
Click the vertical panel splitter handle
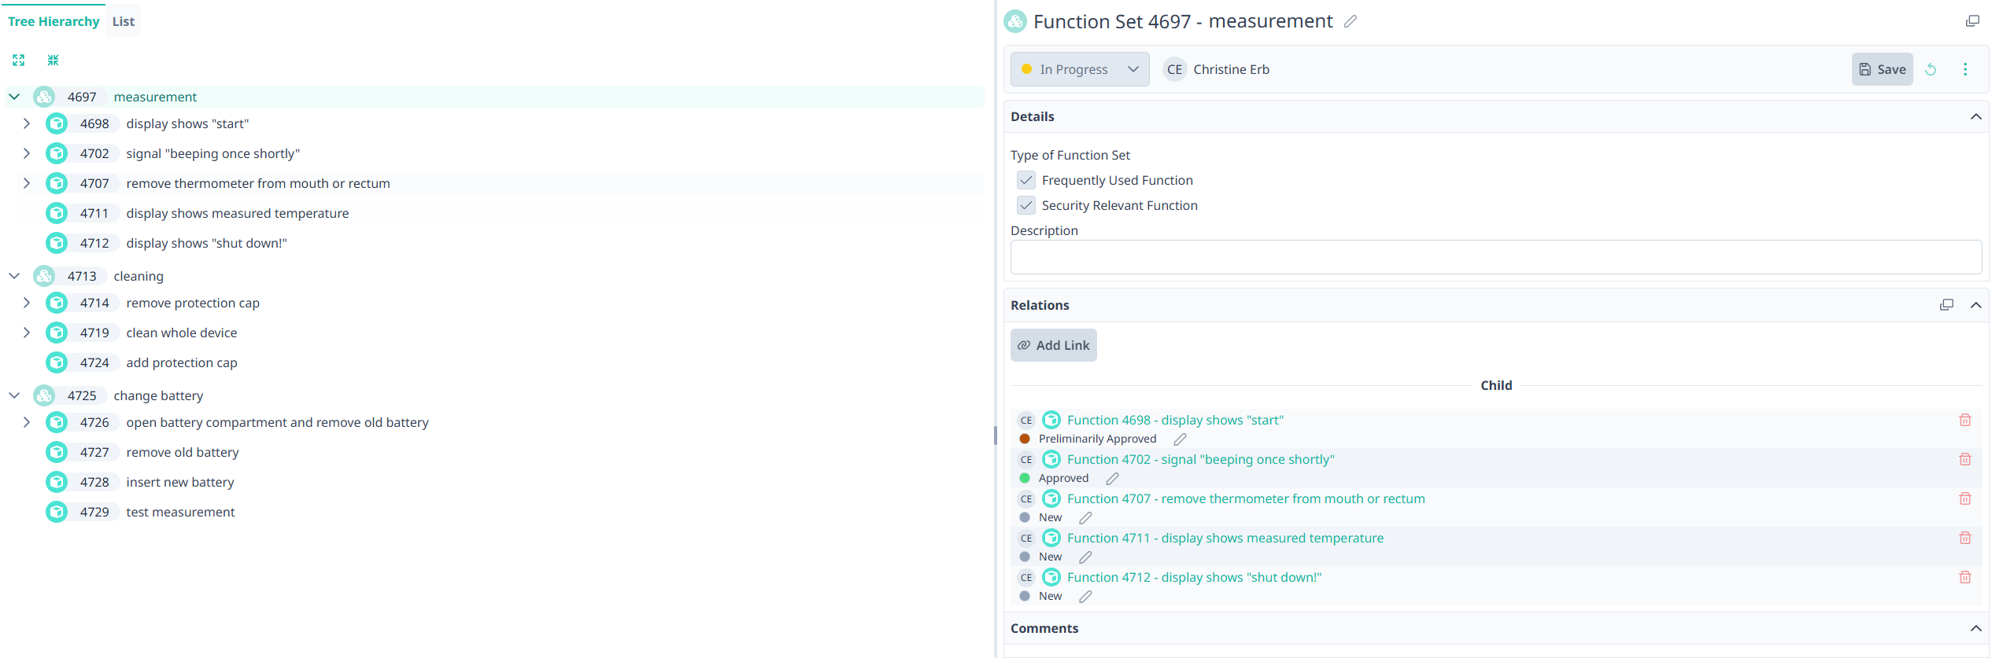pyautogui.click(x=996, y=435)
